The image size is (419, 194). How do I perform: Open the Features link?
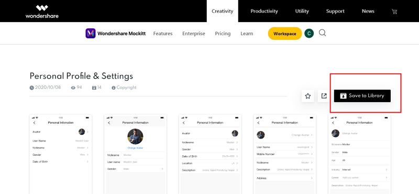163,34
